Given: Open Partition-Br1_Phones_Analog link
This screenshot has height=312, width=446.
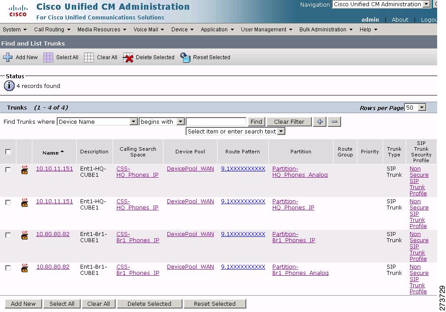Looking at the screenshot, I should (x=300, y=270).
